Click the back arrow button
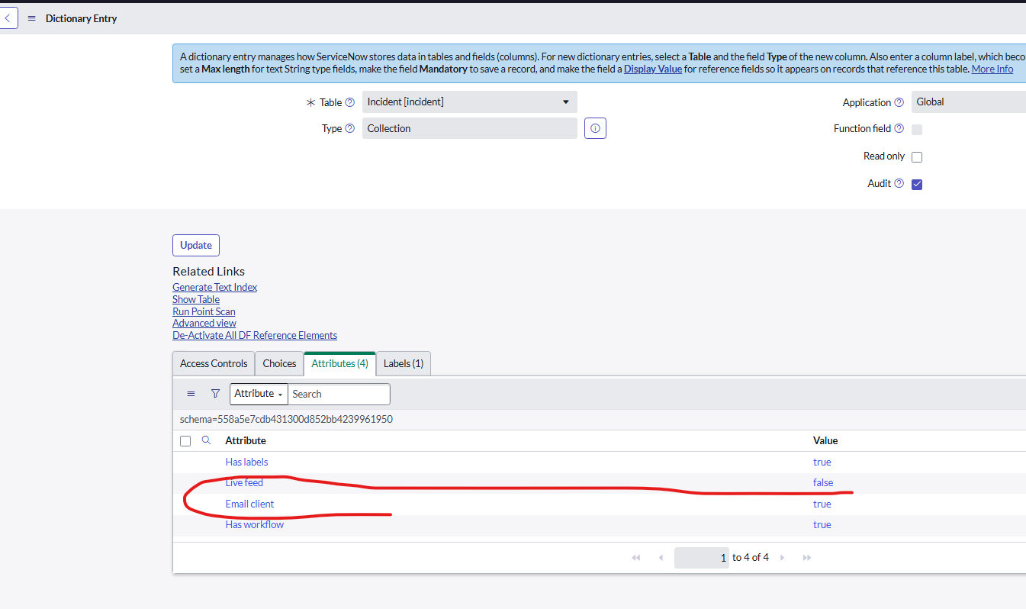The width and height of the screenshot is (1026, 609). 8,18
